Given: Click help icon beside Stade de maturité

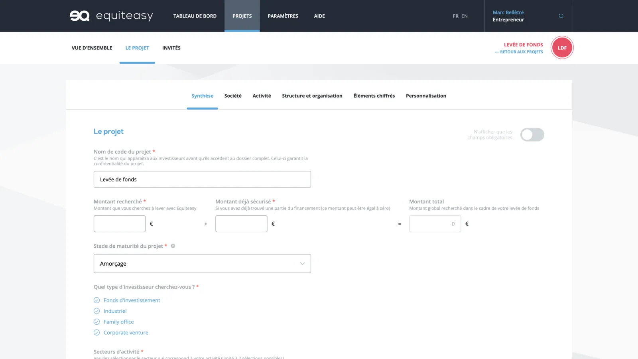Looking at the screenshot, I should coord(173,246).
